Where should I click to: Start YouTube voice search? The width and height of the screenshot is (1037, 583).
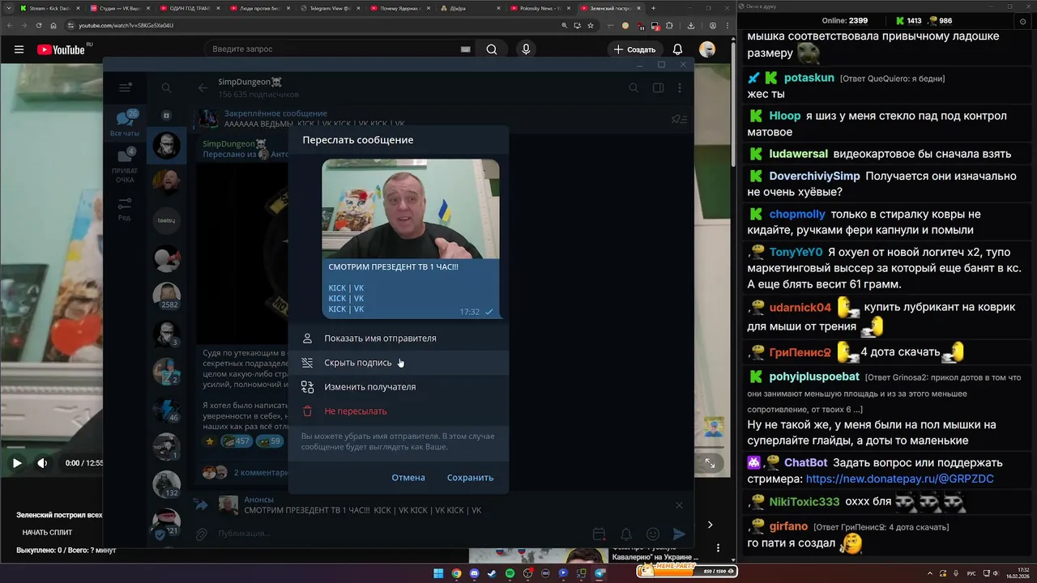point(526,49)
